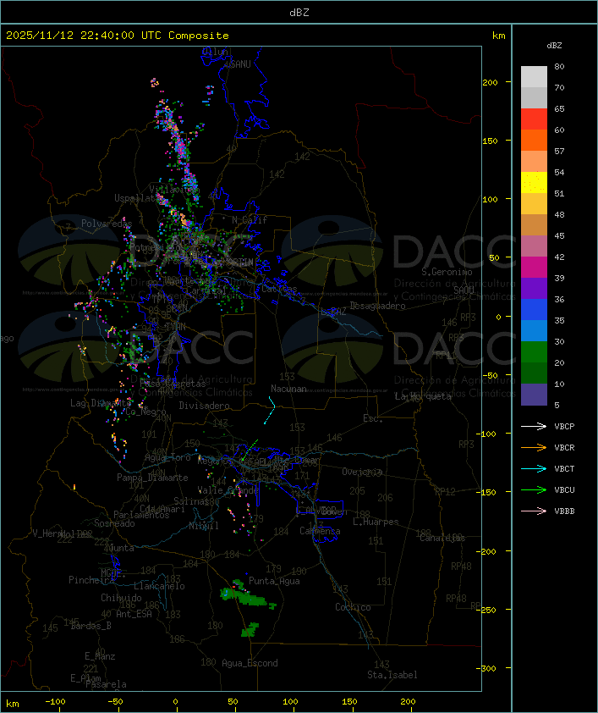Click the Polvaredas map label
Image resolution: width=598 pixels, height=713 pixels.
click(x=107, y=224)
